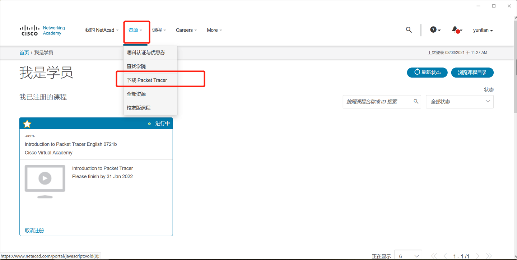Image resolution: width=517 pixels, height=260 pixels.
Task: Open the notifications bell icon
Action: click(x=457, y=30)
